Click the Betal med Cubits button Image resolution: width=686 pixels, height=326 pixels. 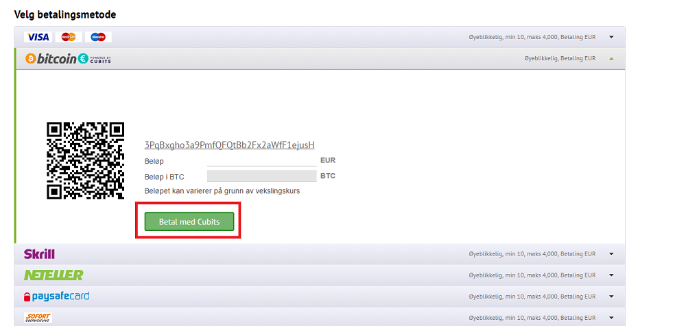coord(189,222)
